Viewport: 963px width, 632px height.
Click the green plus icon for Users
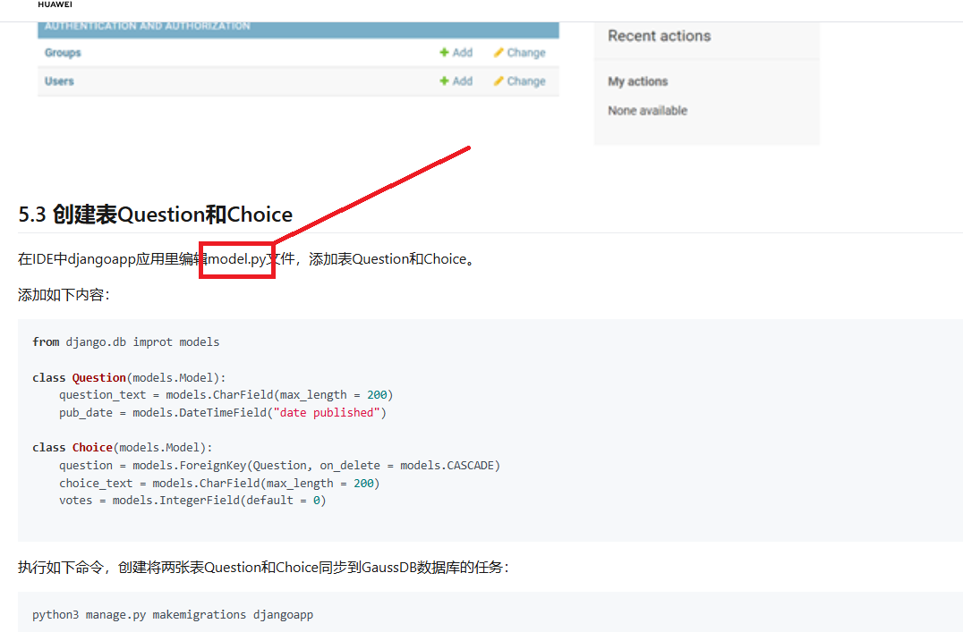(444, 81)
